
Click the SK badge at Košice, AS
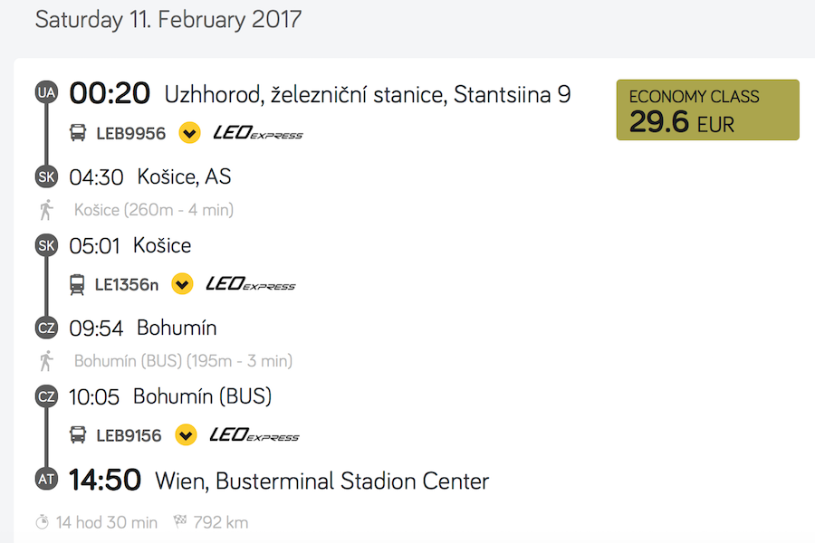(x=46, y=176)
